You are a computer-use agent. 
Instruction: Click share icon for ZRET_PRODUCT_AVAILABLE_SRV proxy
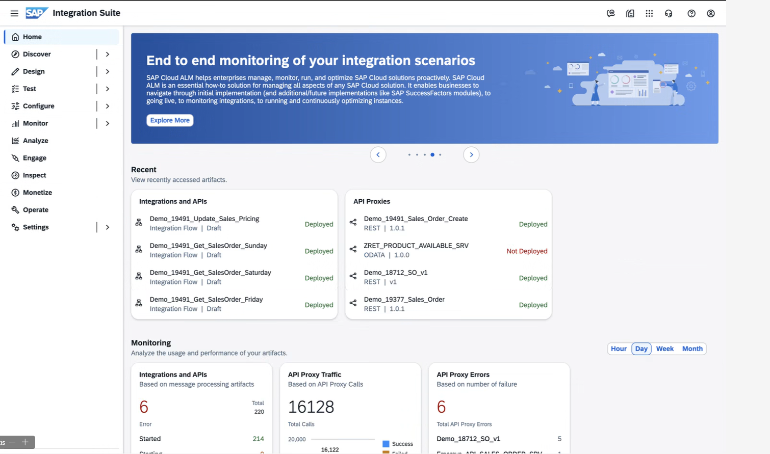353,249
